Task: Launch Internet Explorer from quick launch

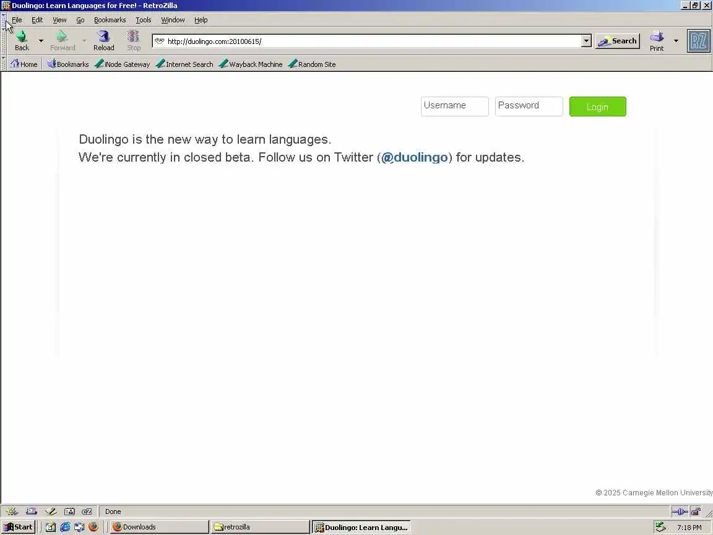Action: [x=65, y=527]
